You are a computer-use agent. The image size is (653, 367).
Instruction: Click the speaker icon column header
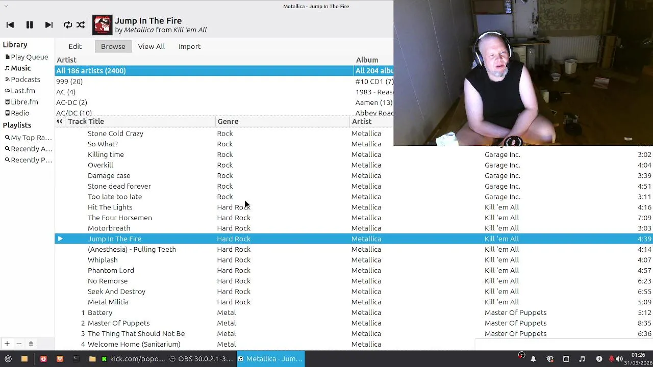[60, 121]
